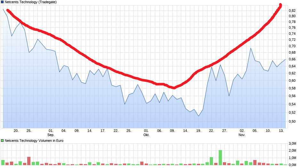Click the '02. Nov.' date label
This screenshot has width=301, height=168.
pyautogui.click(x=242, y=133)
